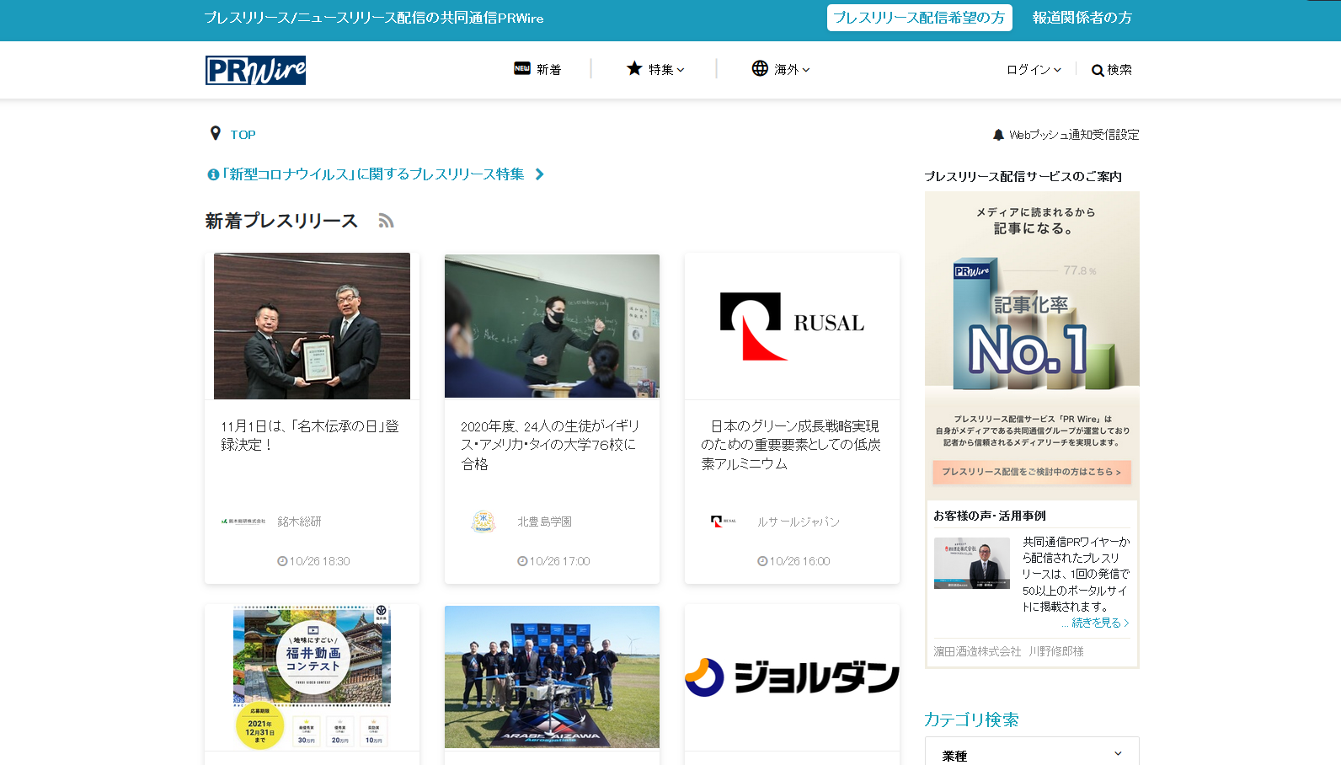This screenshot has height=765, width=1341.
Task: Click the 新着プレスリリース heading
Action: [281, 221]
